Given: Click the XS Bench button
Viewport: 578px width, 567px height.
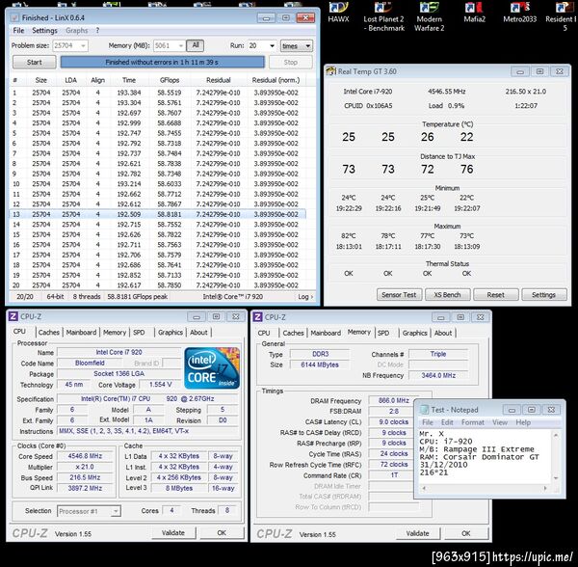Looking at the screenshot, I should 447,295.
